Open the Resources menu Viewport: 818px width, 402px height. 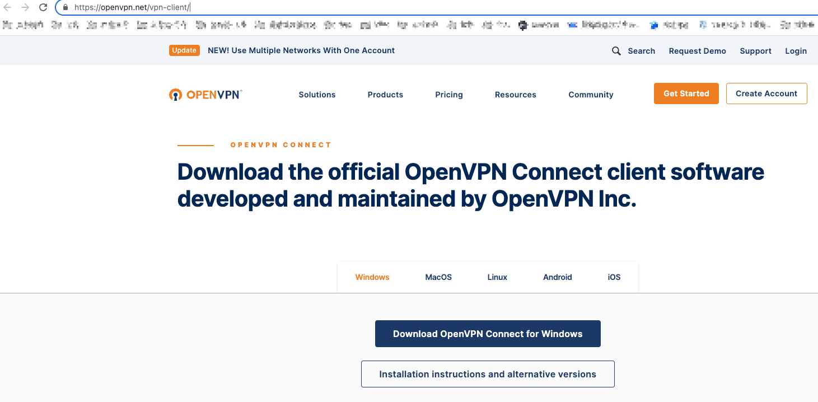(x=516, y=95)
